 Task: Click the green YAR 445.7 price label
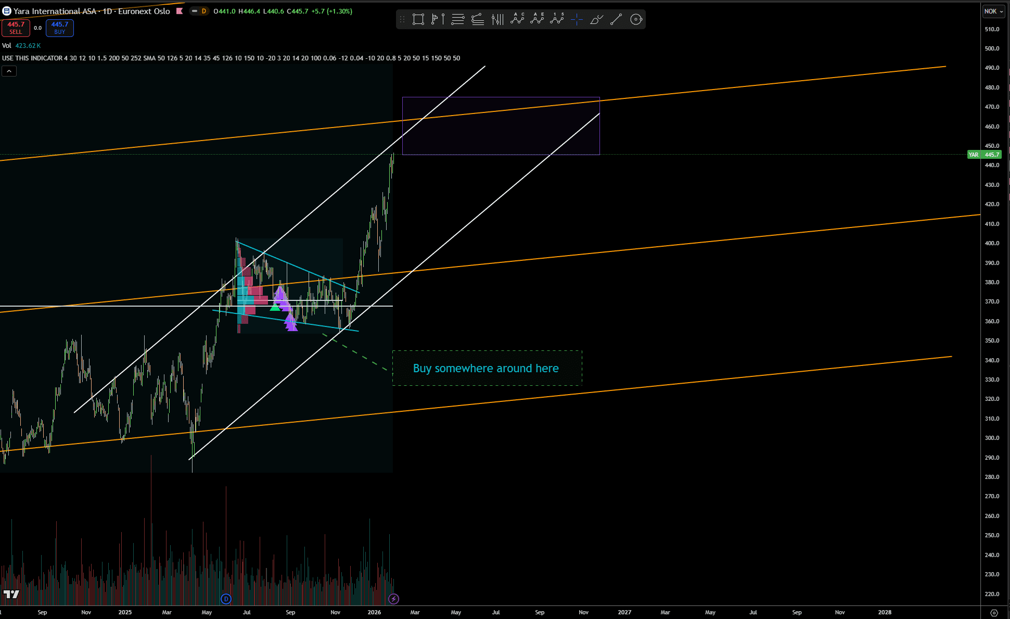(984, 155)
